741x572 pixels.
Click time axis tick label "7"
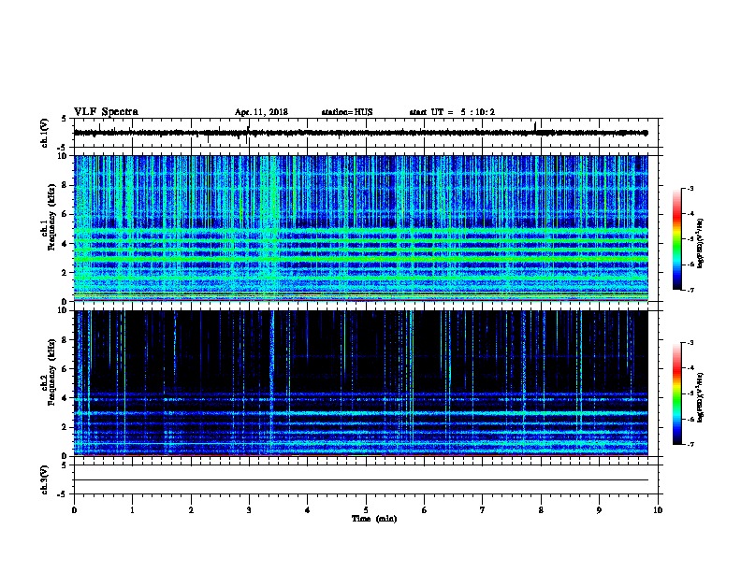pyautogui.click(x=483, y=510)
